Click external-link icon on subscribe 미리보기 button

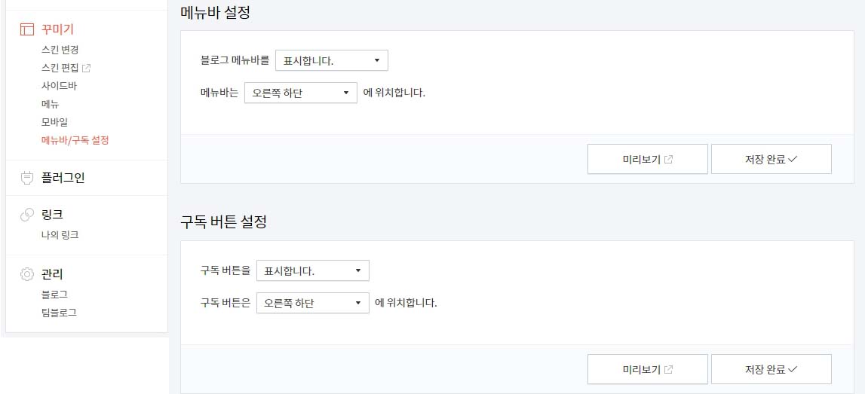[x=669, y=370]
